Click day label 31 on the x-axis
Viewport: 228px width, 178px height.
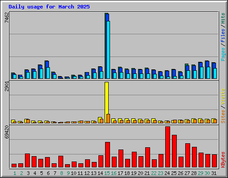click(x=214, y=173)
